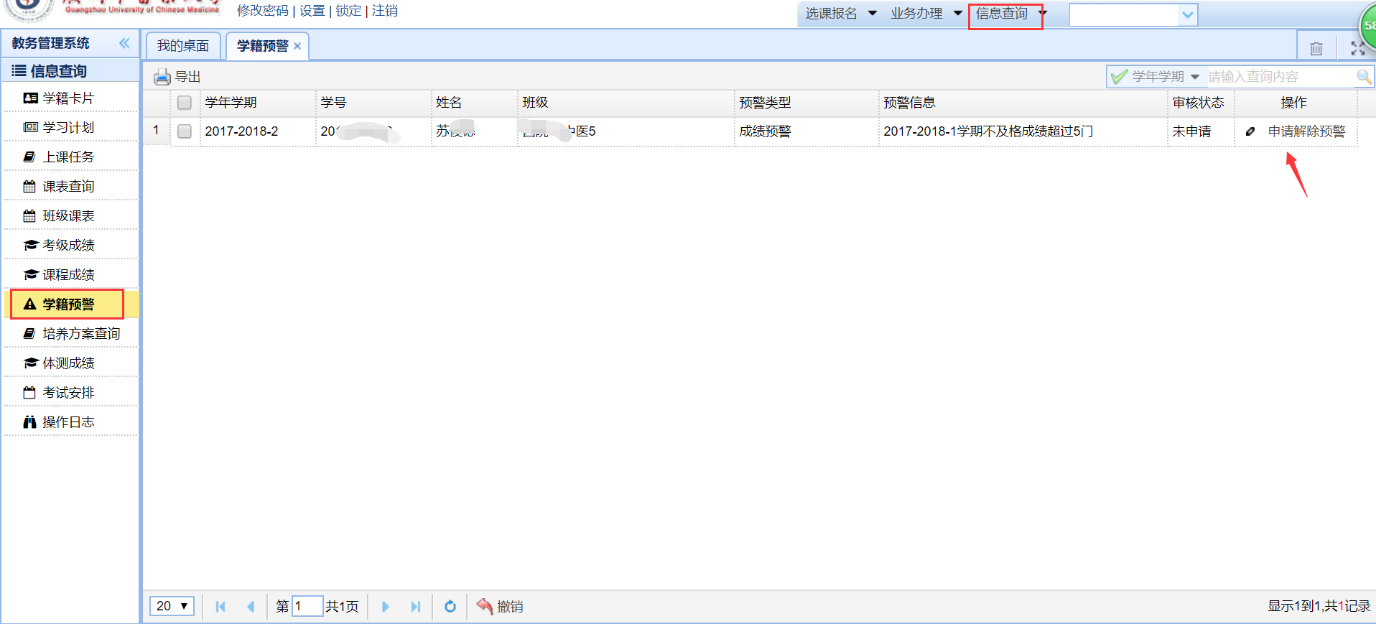Click the trash can icon
This screenshot has width=1376, height=624.
pos(1316,48)
